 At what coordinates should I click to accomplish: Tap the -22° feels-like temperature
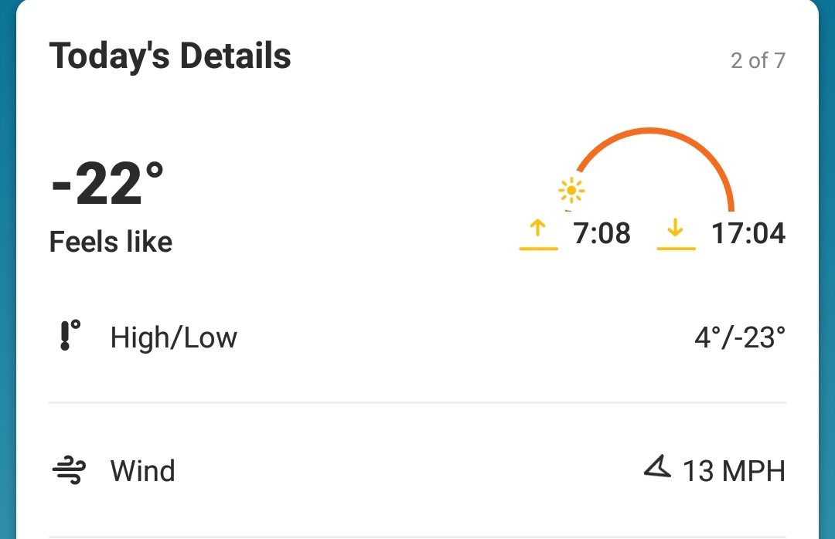(x=108, y=184)
